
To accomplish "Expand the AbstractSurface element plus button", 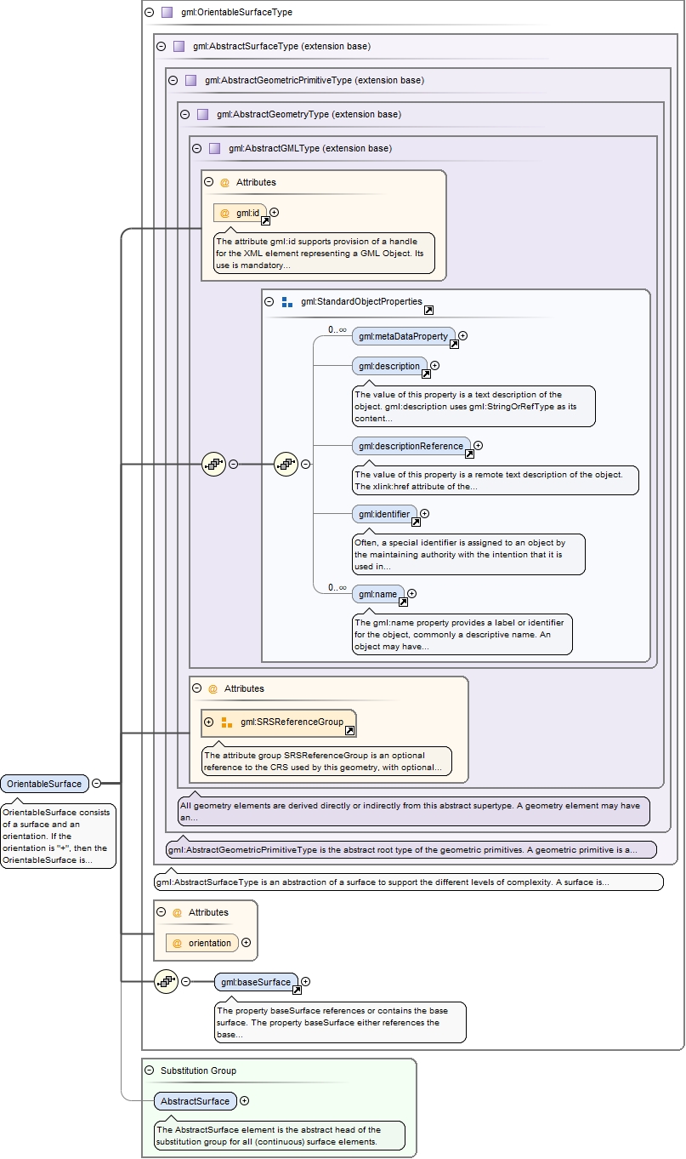I will 245,1100.
